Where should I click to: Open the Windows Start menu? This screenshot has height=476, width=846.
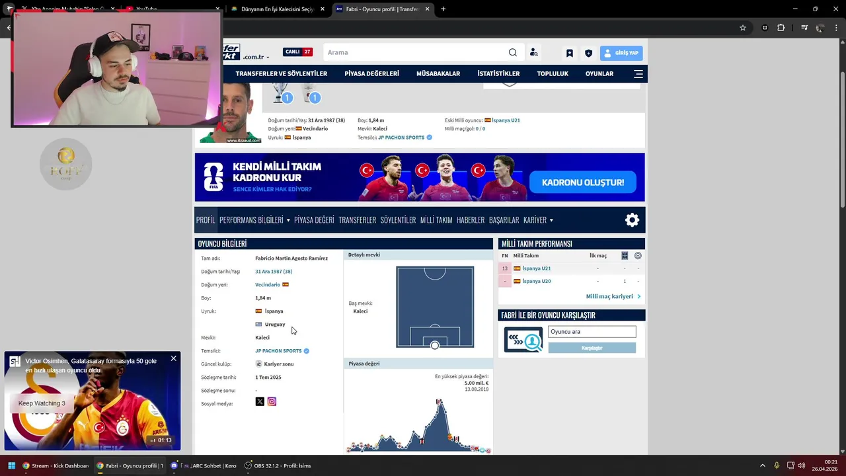click(x=11, y=465)
